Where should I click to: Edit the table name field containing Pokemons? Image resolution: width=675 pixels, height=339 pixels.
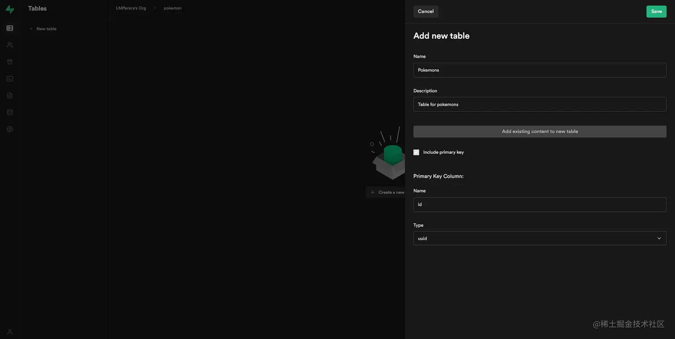coord(540,69)
